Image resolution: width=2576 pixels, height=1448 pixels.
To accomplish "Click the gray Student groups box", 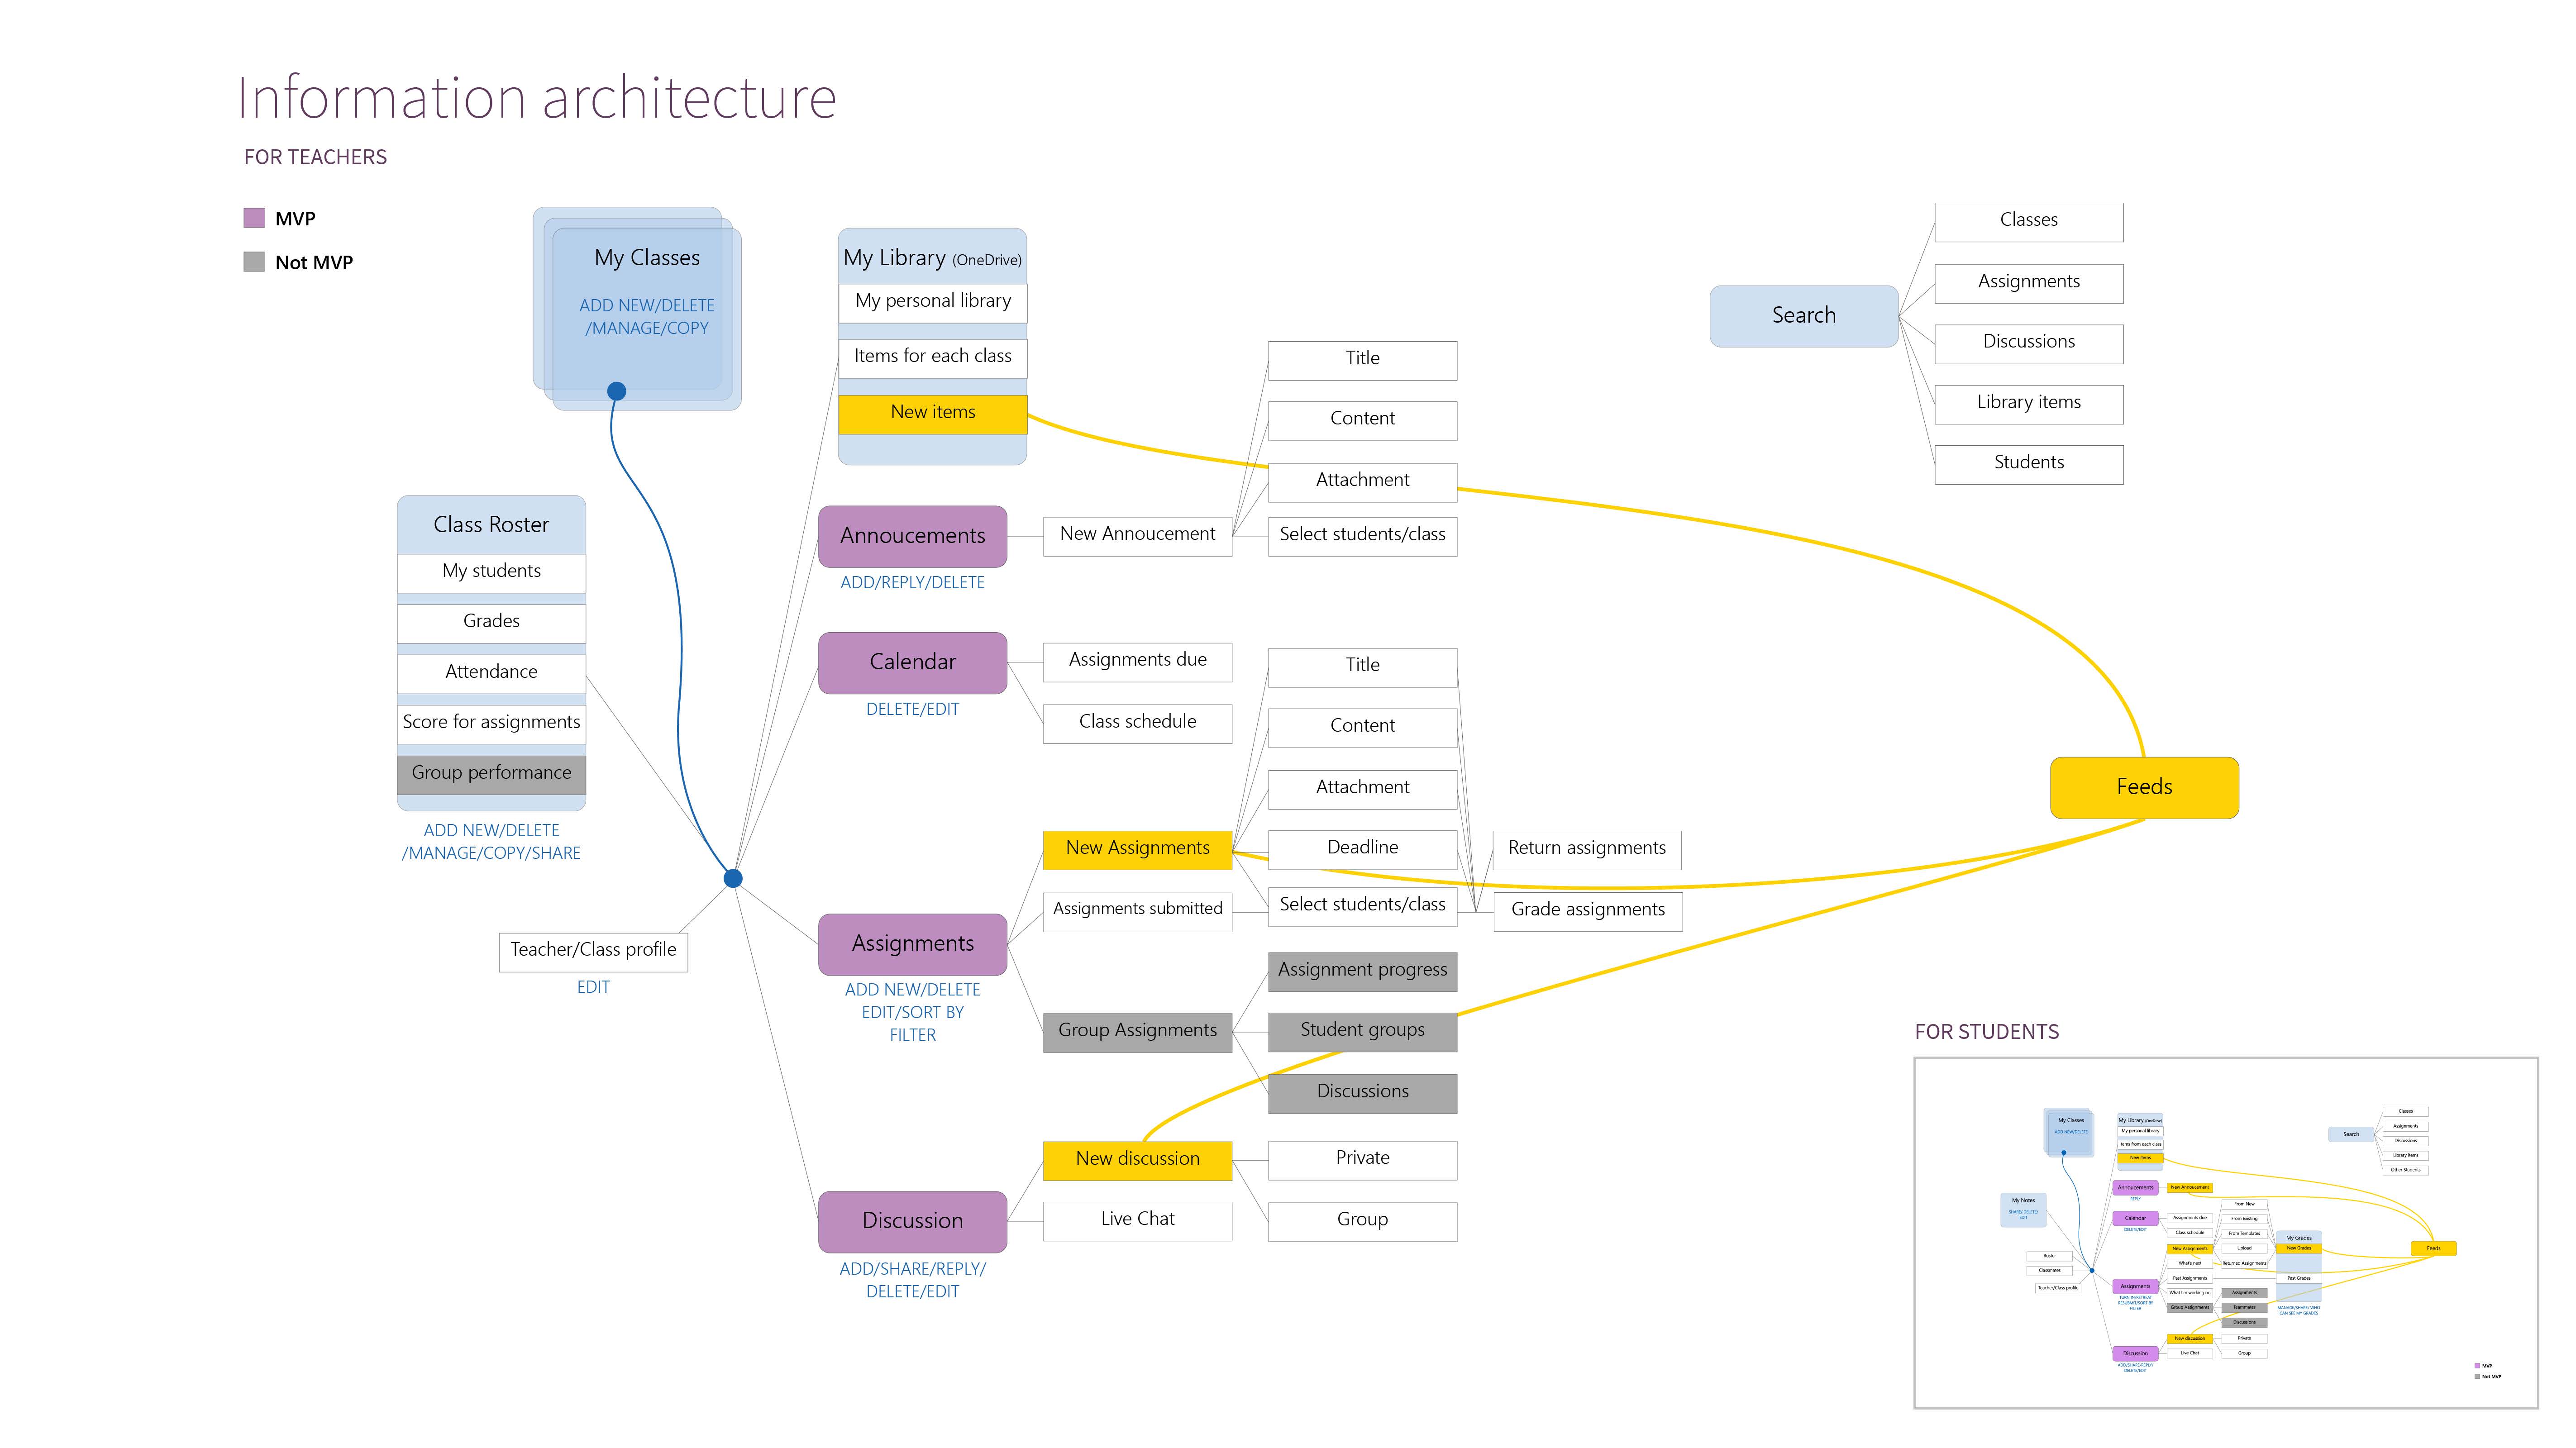I will pyautogui.click(x=1363, y=1032).
